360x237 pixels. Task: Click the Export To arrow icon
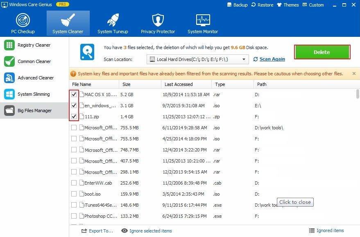(x=84, y=231)
